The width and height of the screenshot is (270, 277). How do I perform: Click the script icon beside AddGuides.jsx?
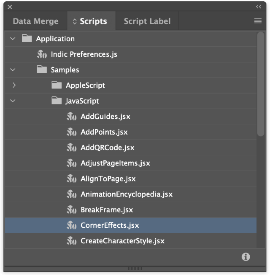tap(72, 117)
